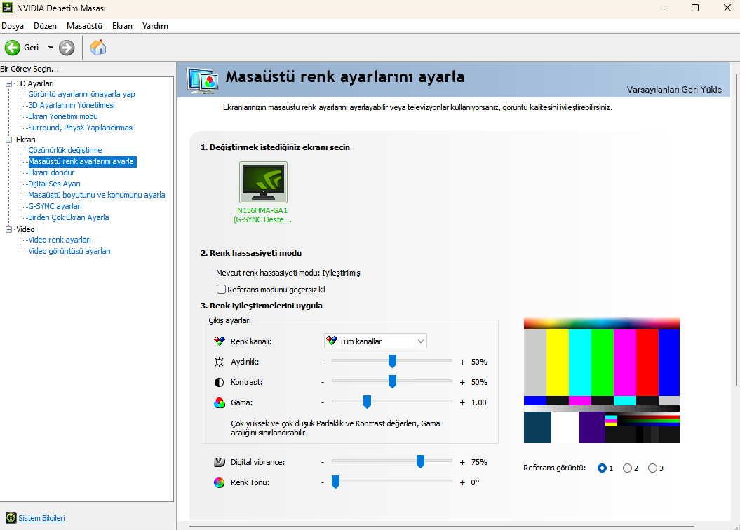Open the Masaüstü menu
Screen dimensions: 740x530
click(x=84, y=26)
